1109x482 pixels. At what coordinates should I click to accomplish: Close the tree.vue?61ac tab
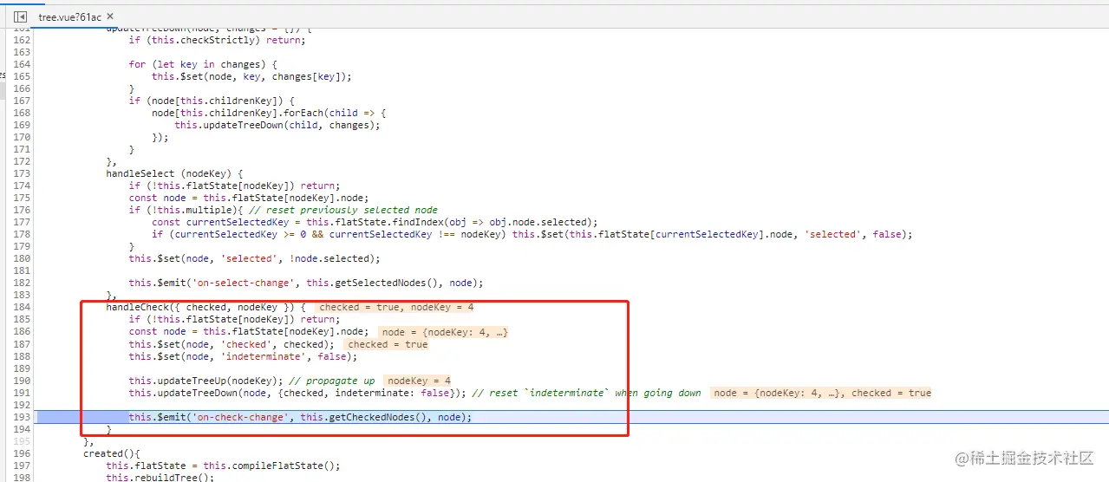tap(110, 16)
